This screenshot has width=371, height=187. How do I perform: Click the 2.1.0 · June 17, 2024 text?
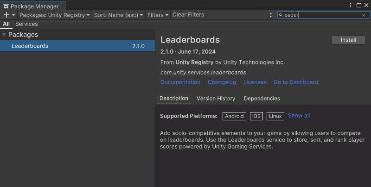[x=188, y=52]
